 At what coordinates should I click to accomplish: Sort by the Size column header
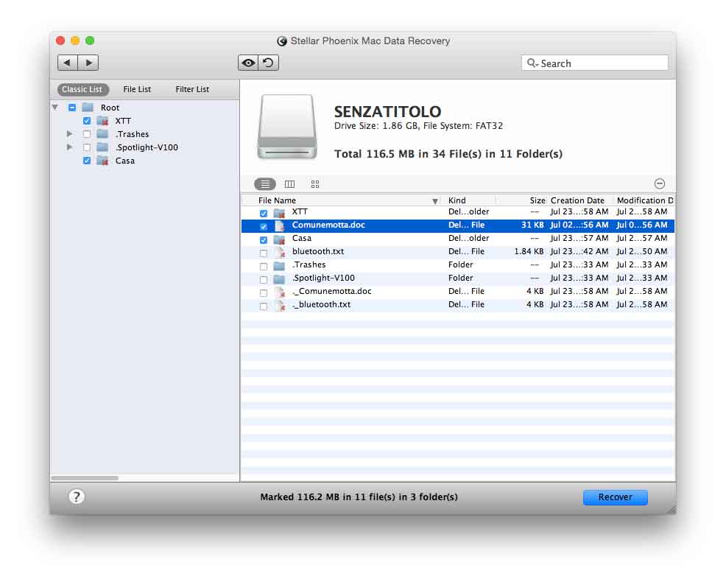[521, 200]
